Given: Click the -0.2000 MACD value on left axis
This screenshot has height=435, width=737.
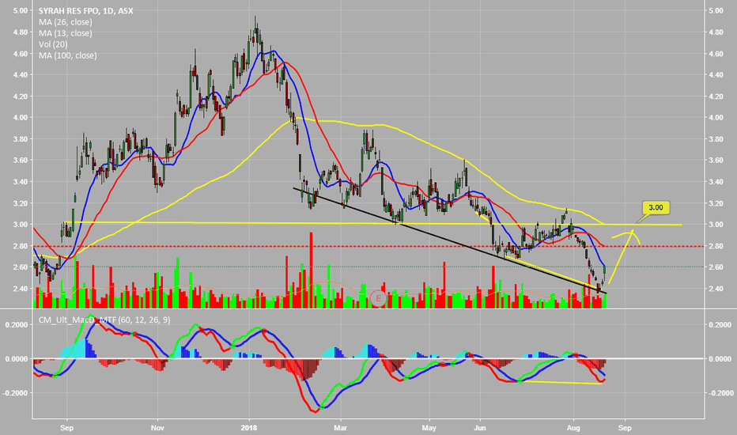Looking at the screenshot, I should 16,393.
